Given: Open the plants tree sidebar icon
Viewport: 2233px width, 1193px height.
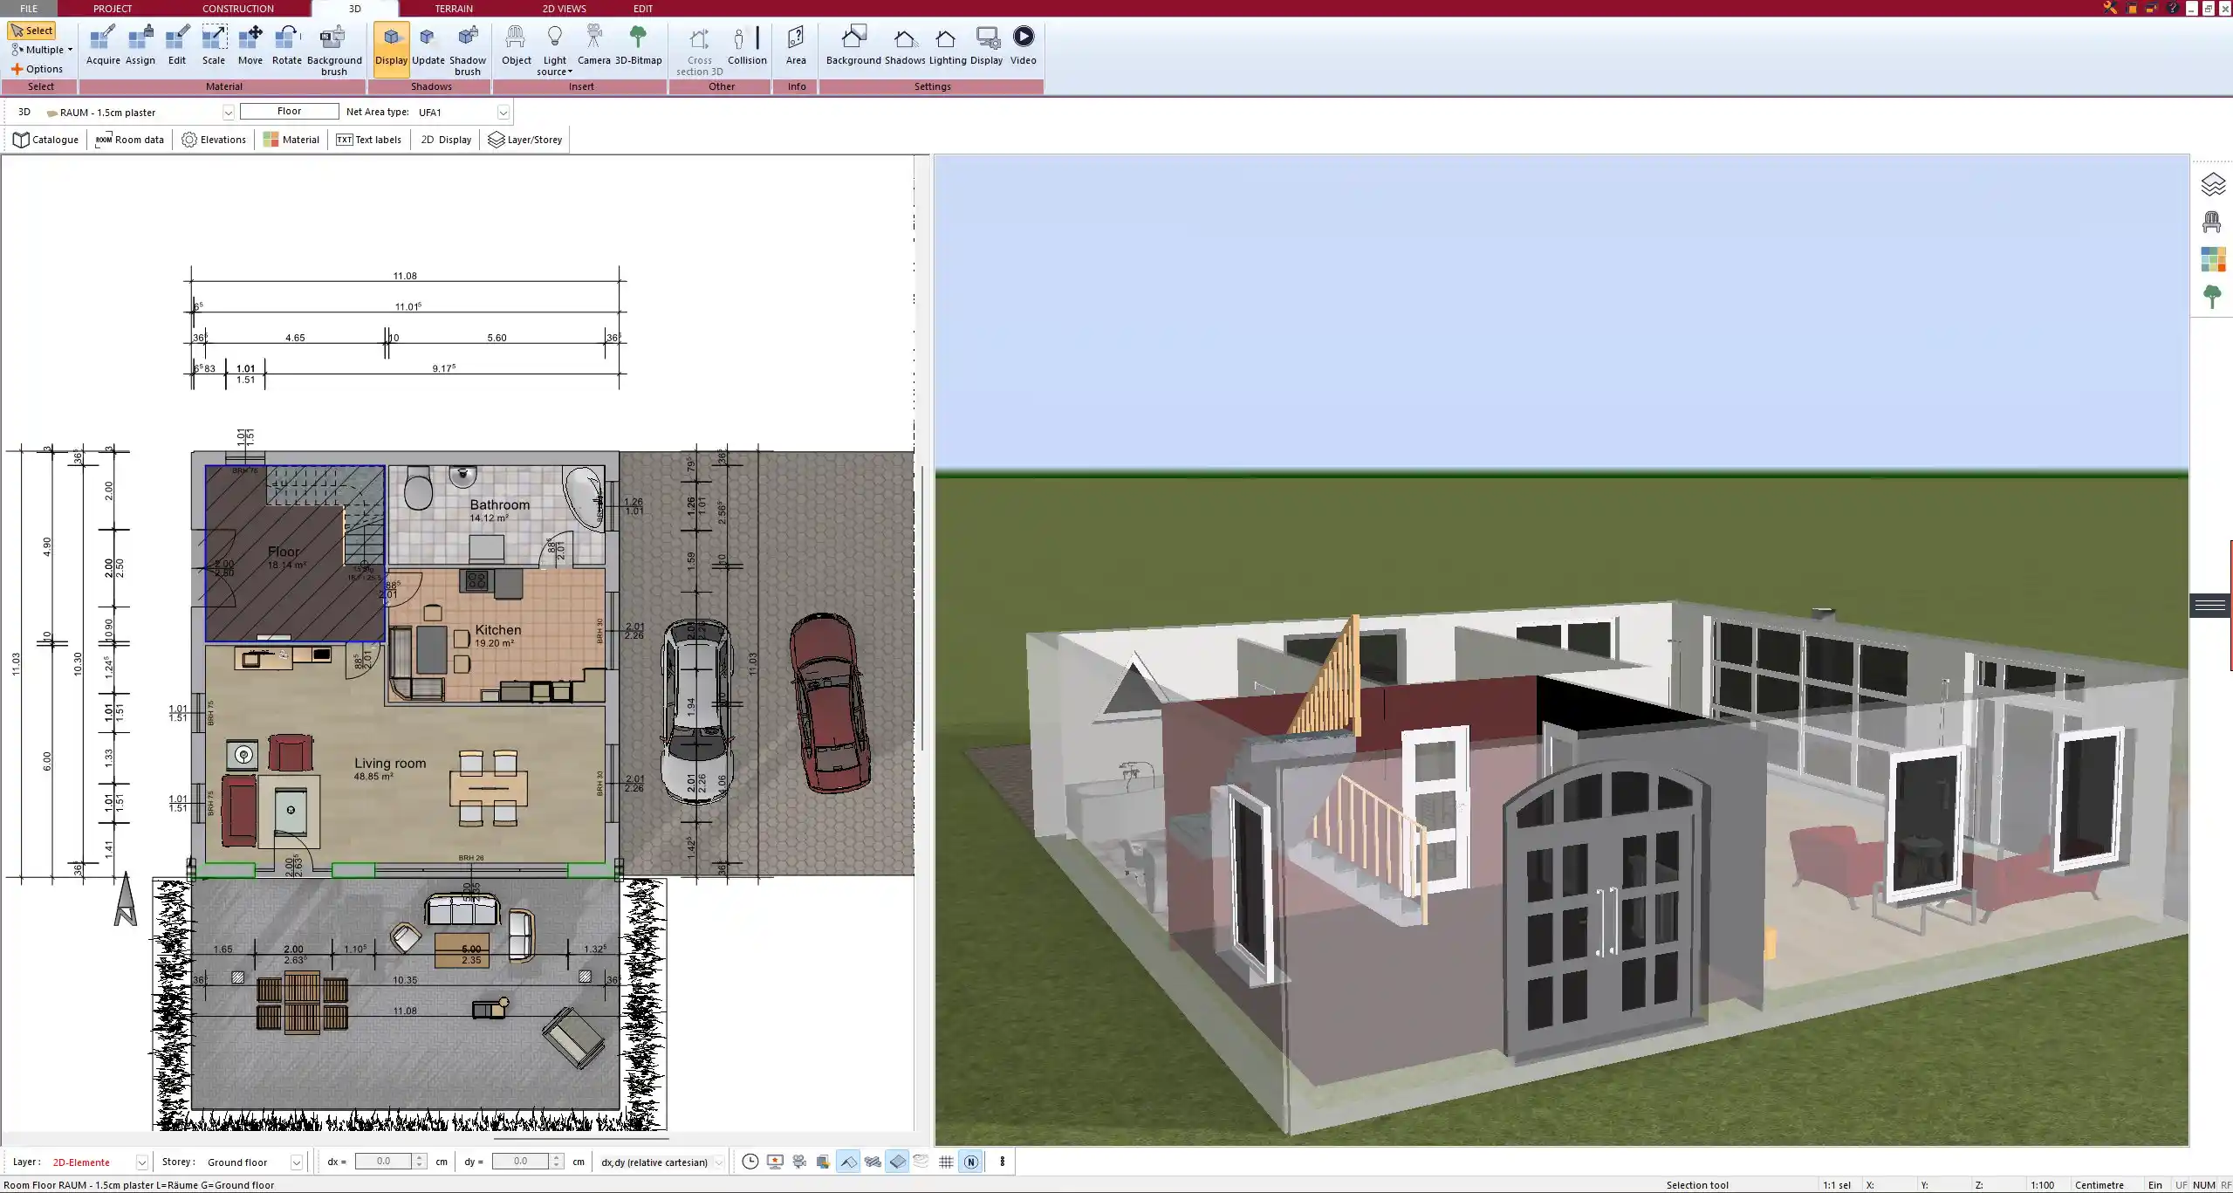Looking at the screenshot, I should pyautogui.click(x=2211, y=297).
